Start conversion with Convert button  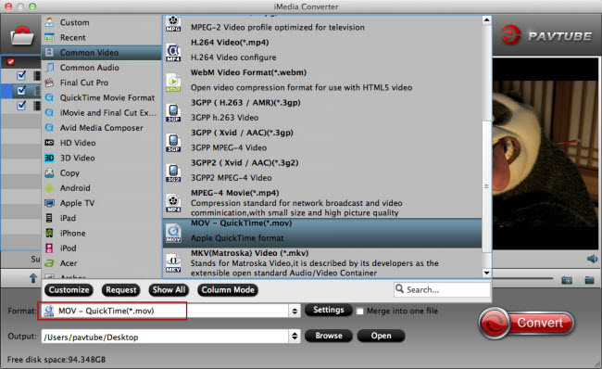[x=527, y=323]
